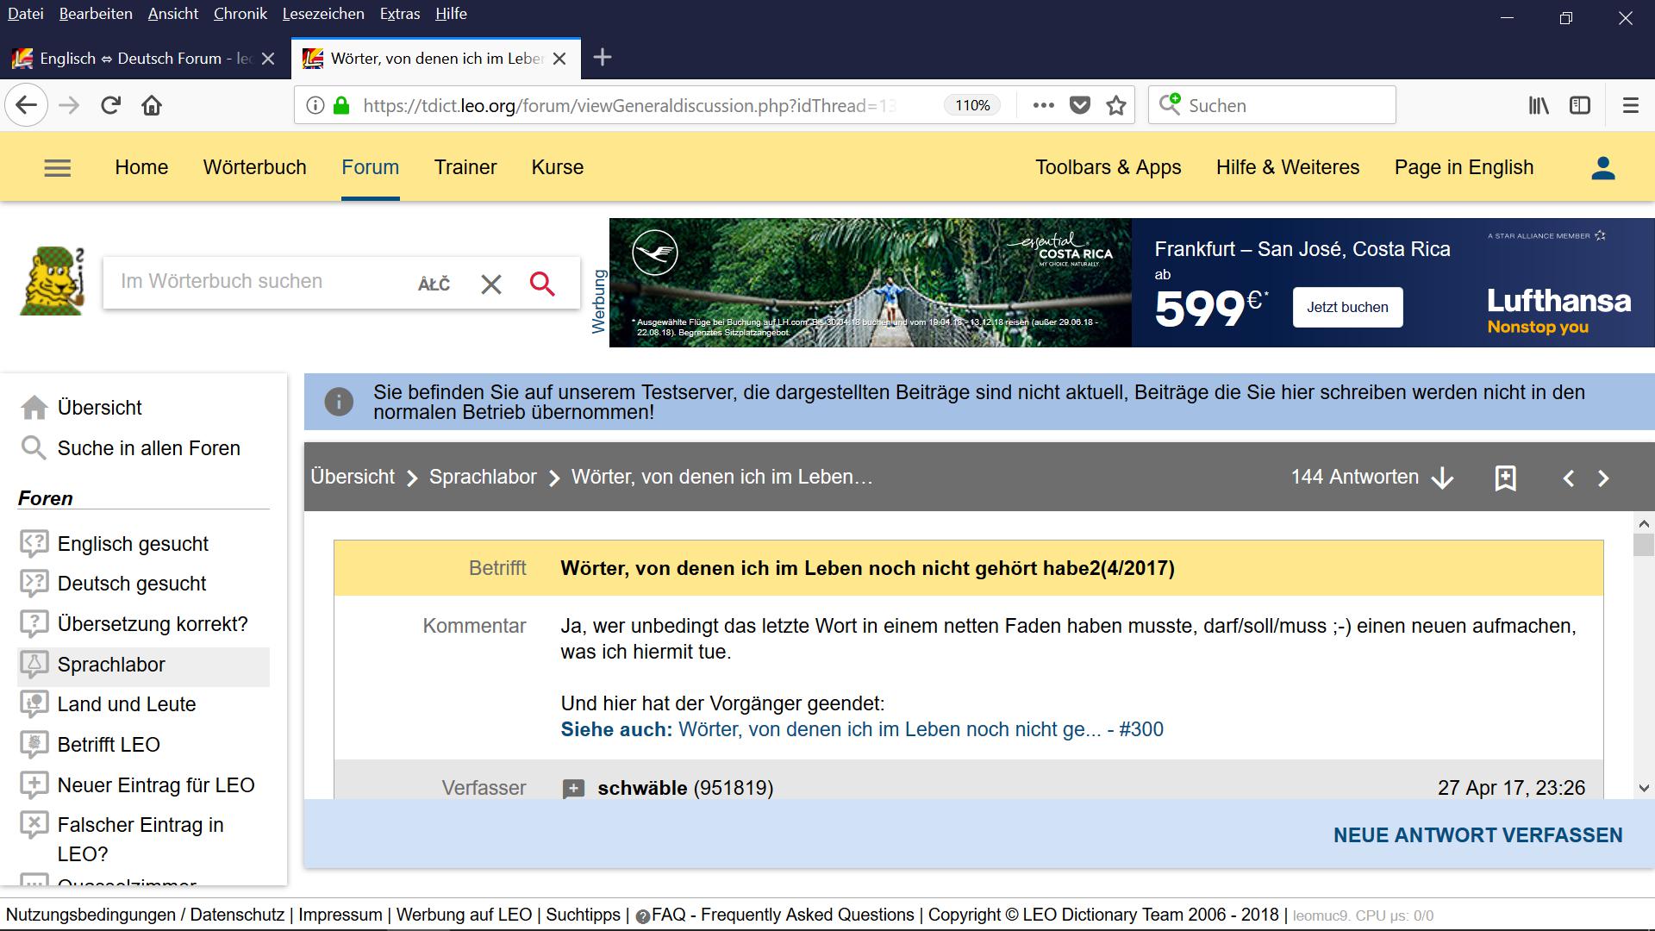Open the Extras menu
This screenshot has width=1655, height=931.
pos(400,14)
